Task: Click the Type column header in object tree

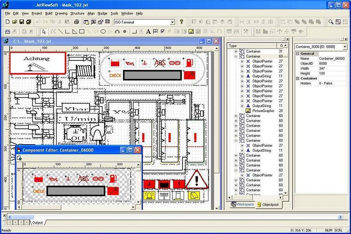Action: 252,46
